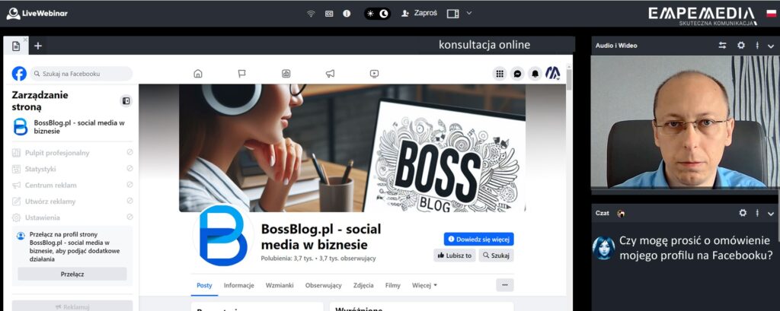
Task: Open the Facebook Messenger icon
Action: [x=517, y=74]
